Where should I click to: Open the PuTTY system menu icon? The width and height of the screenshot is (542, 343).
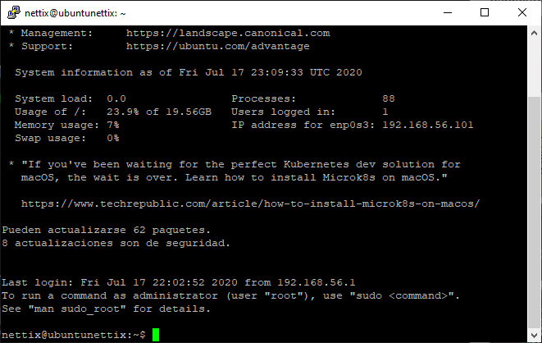[14, 12]
